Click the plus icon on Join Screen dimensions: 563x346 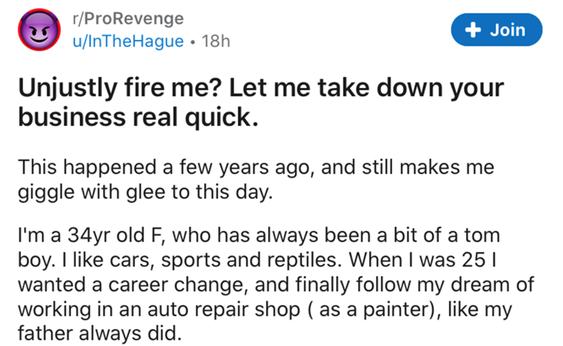pyautogui.click(x=474, y=30)
